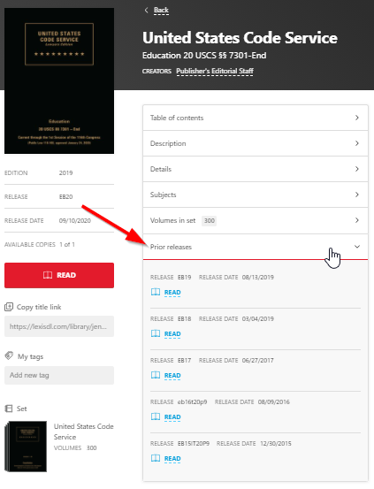Click the Education 20 USCS §§ 7301-End subtitle
Viewport: 374px width, 489px height.
click(x=204, y=56)
